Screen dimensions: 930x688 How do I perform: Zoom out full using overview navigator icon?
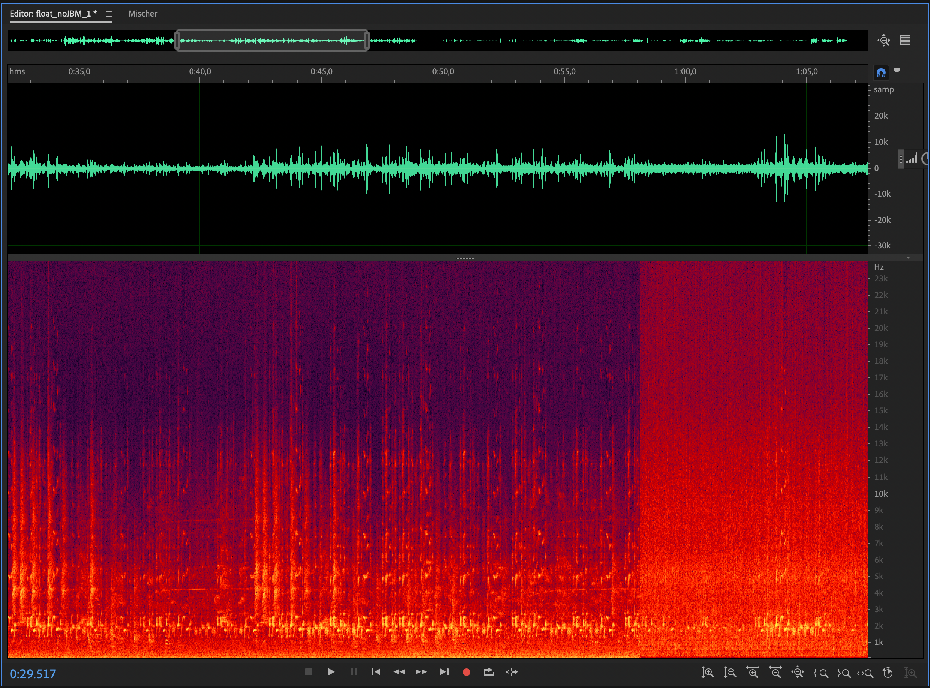tap(883, 41)
